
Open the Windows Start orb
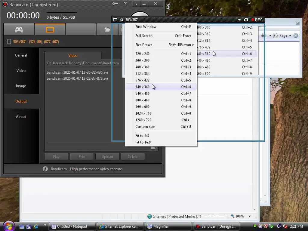[9, 226]
